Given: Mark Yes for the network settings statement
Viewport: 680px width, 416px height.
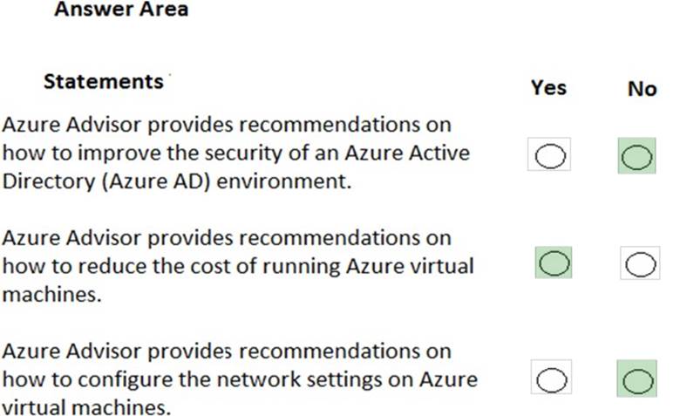Looking at the screenshot, I should coord(550,380).
